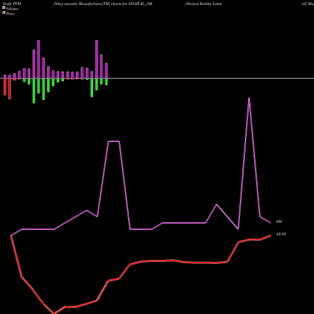Select the 'Volume' legend label

click(12, 9)
